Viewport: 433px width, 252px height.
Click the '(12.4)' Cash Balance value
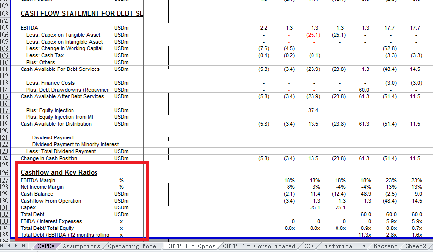(x=338, y=194)
